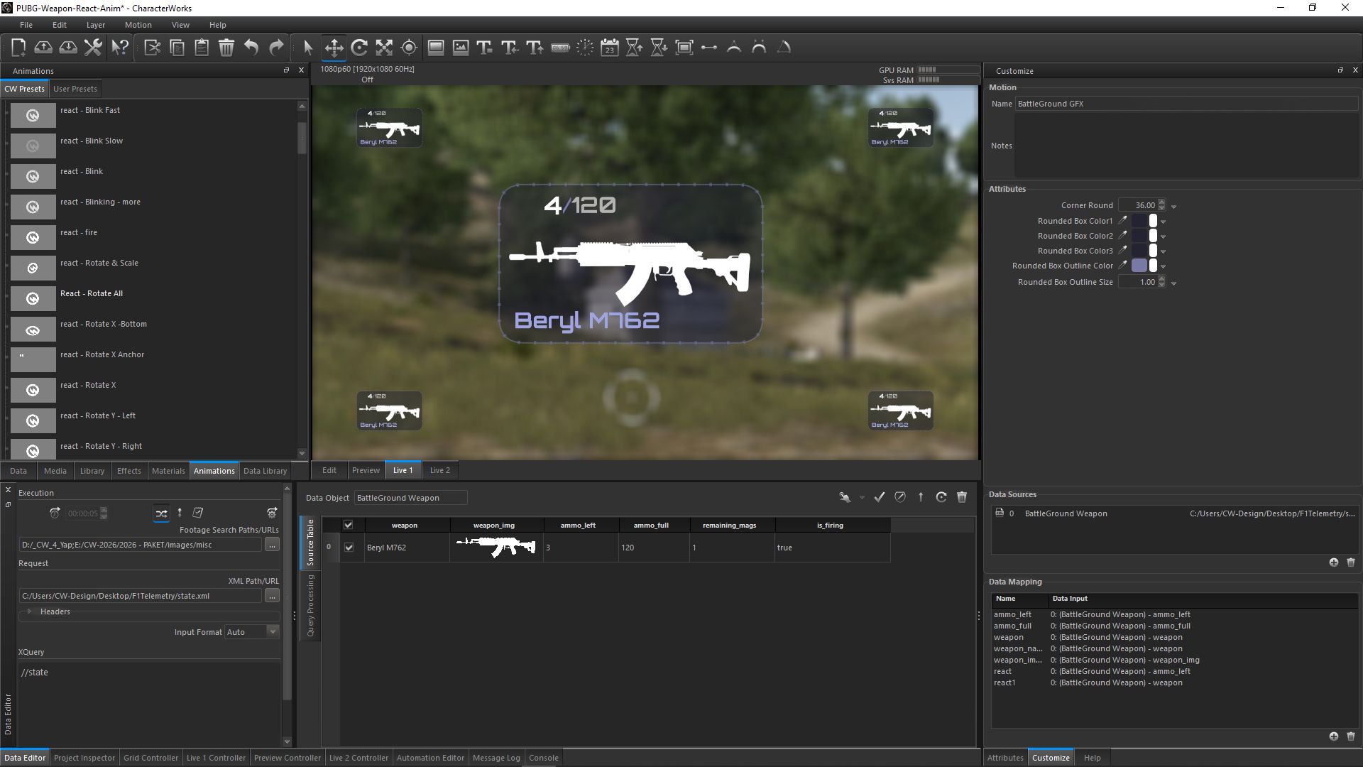Click the Delete trash toolbar icon

click(x=226, y=48)
